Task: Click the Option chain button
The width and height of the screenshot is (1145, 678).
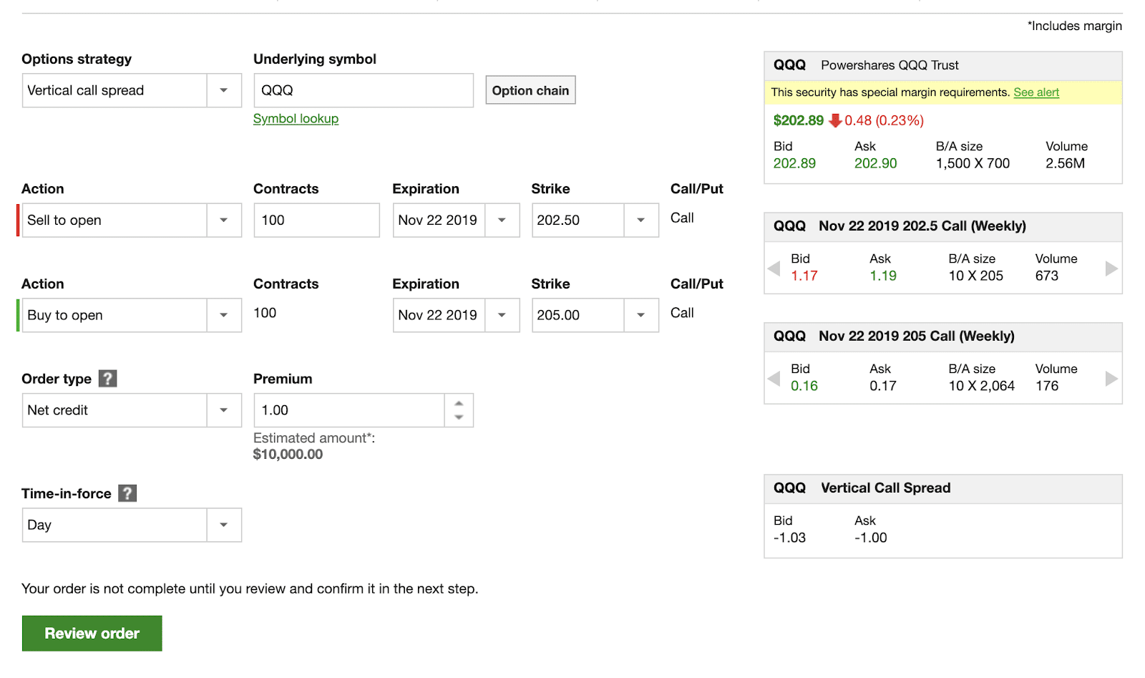Action: tap(530, 90)
